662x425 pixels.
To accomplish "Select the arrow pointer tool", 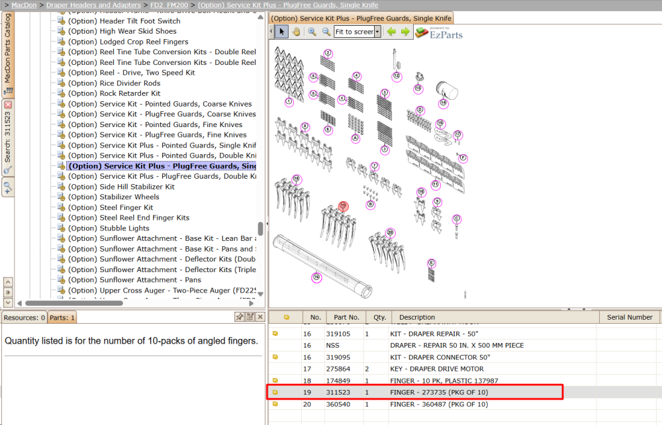I will click(281, 32).
